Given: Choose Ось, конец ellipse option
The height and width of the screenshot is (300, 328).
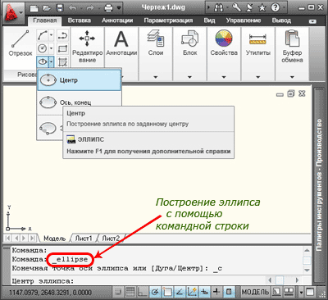Looking at the screenshot, I should tap(79, 102).
